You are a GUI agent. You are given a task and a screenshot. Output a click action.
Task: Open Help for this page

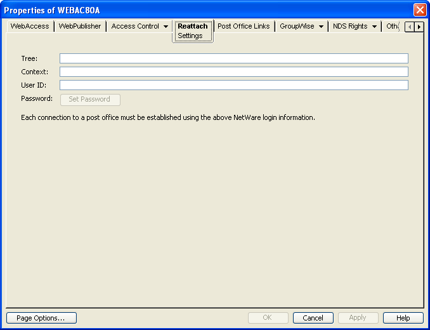403,318
